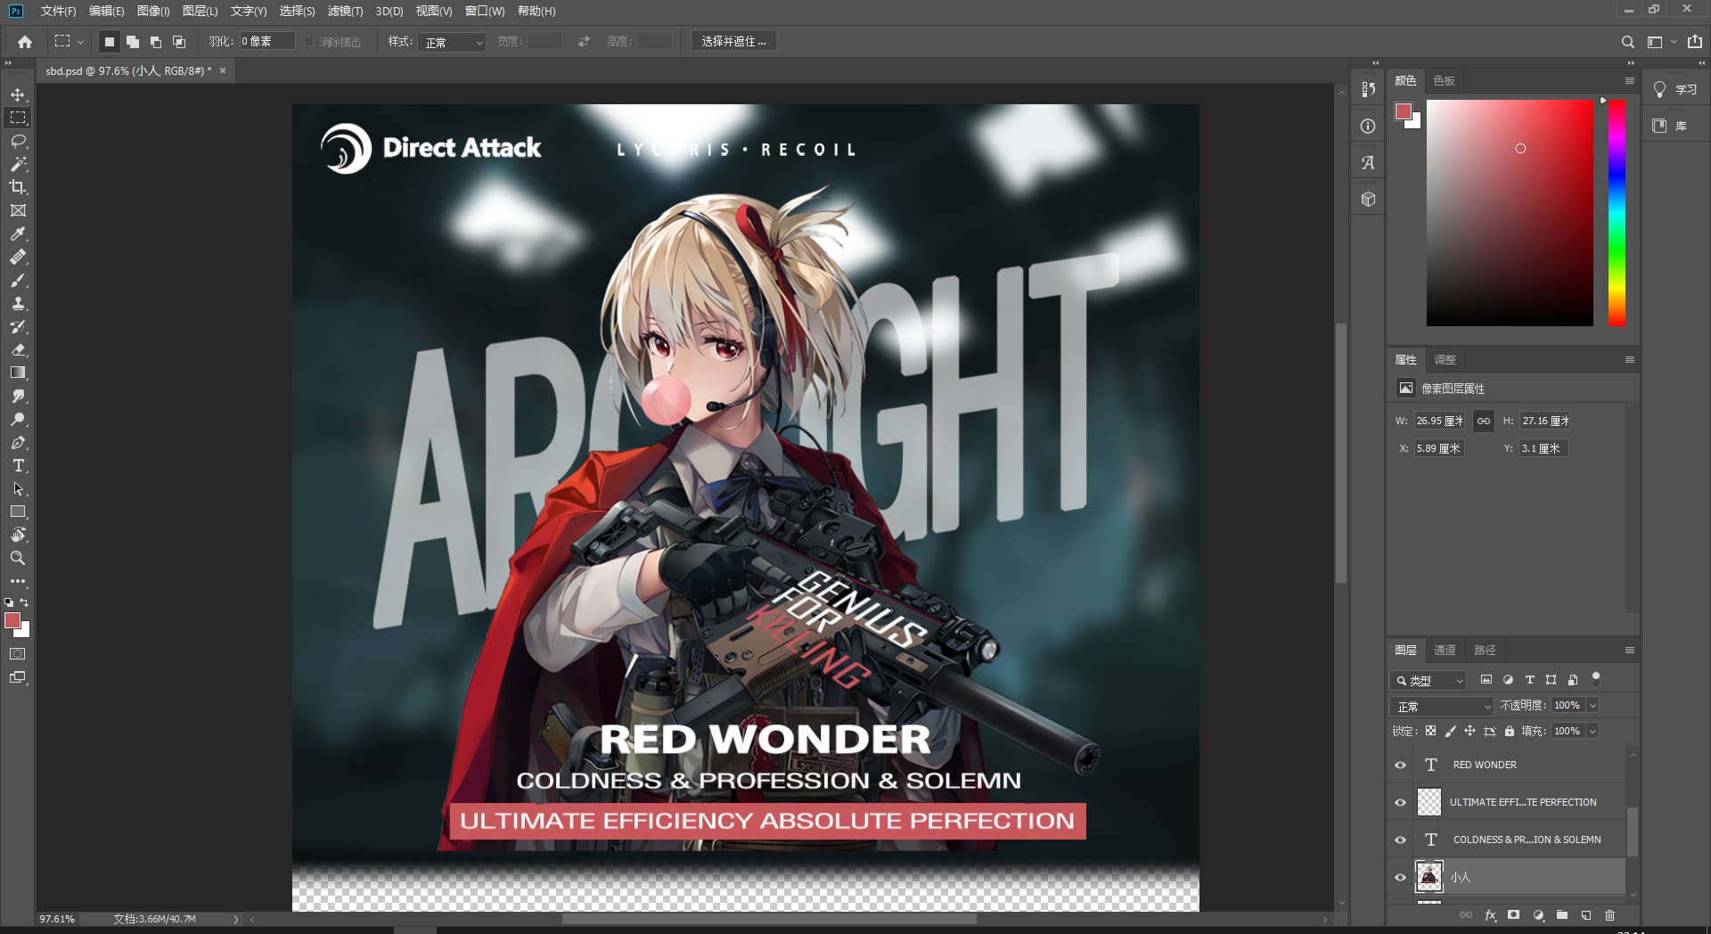Open the layer blend mode dropdown 正常
Viewport: 1711px width, 934px height.
coord(1442,706)
